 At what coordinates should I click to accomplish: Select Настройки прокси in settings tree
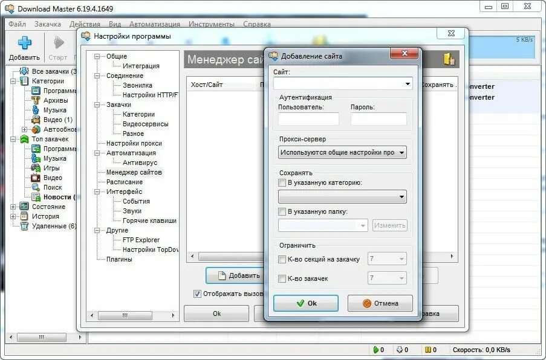coord(134,143)
